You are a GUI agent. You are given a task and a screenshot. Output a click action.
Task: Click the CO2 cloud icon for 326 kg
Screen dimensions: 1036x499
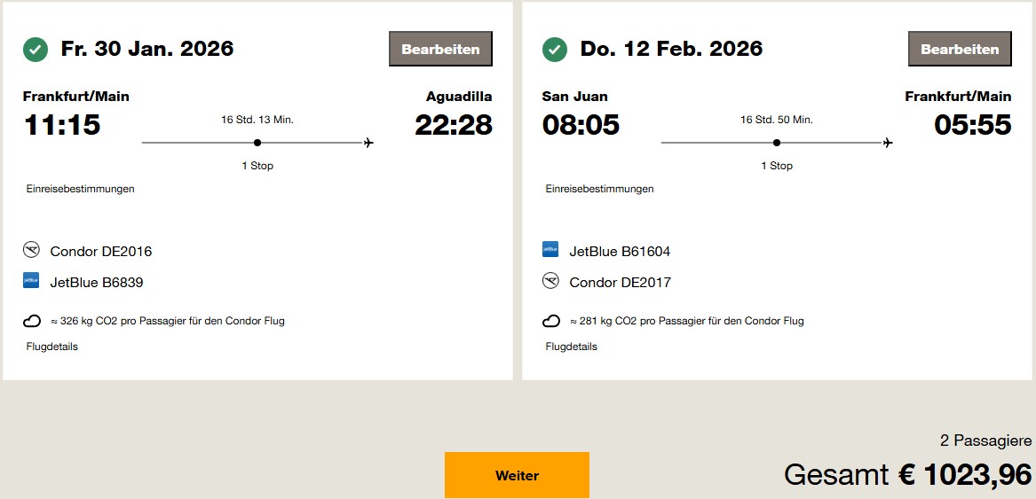click(32, 321)
